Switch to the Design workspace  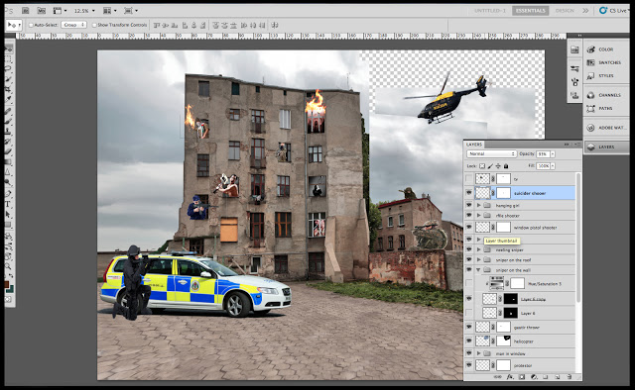(x=565, y=11)
